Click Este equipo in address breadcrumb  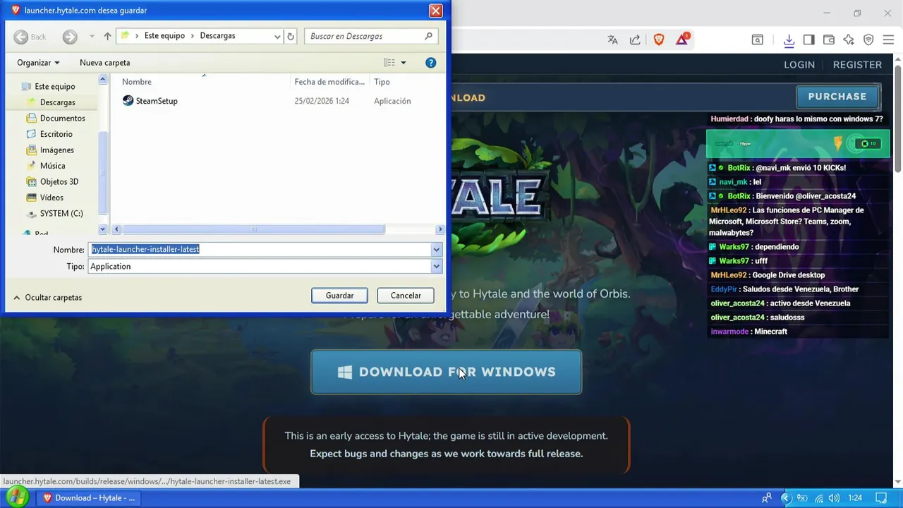[x=164, y=36]
